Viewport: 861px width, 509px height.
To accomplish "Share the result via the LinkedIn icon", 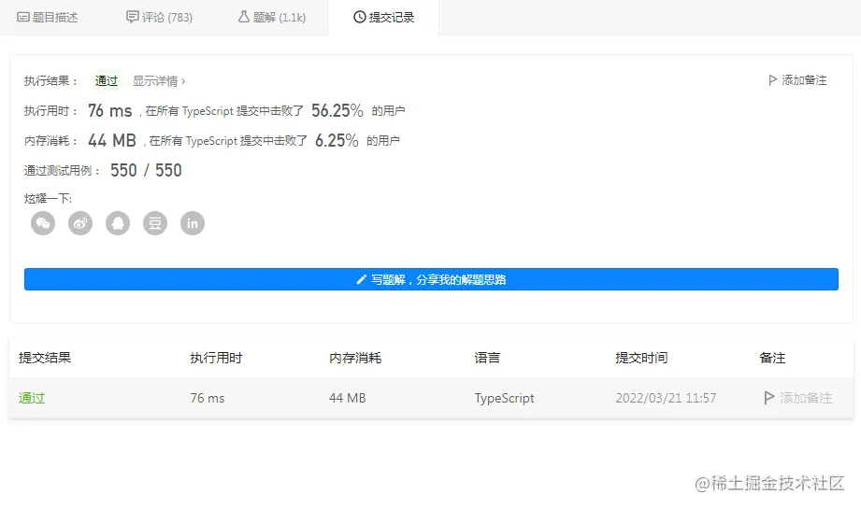I will pos(193,223).
